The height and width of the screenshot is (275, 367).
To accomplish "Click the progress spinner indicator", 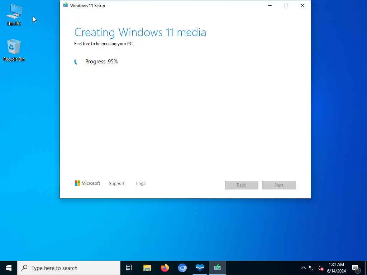I will [x=76, y=62].
